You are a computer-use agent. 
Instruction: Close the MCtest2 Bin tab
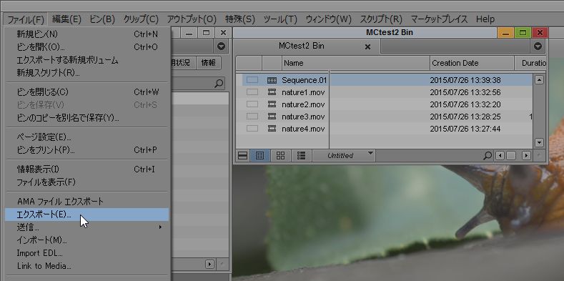point(367,46)
